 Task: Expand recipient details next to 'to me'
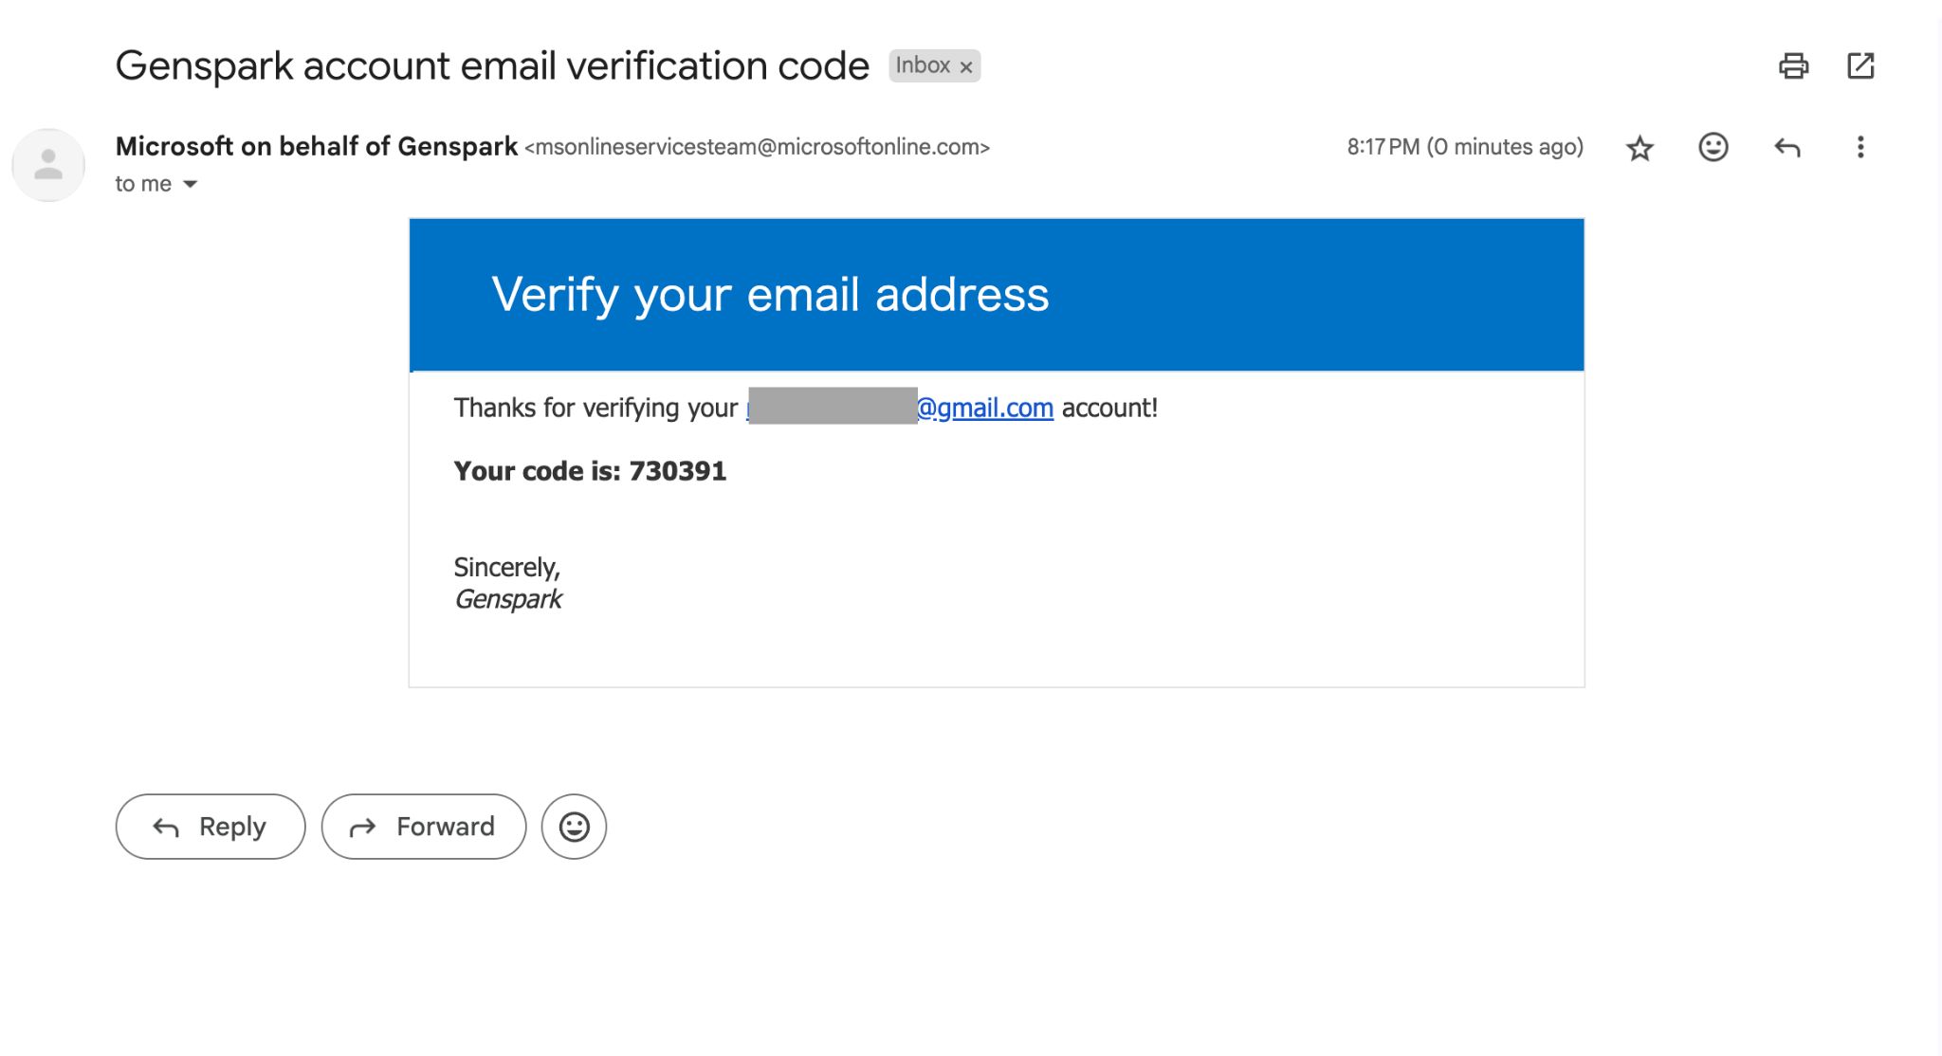coord(190,184)
